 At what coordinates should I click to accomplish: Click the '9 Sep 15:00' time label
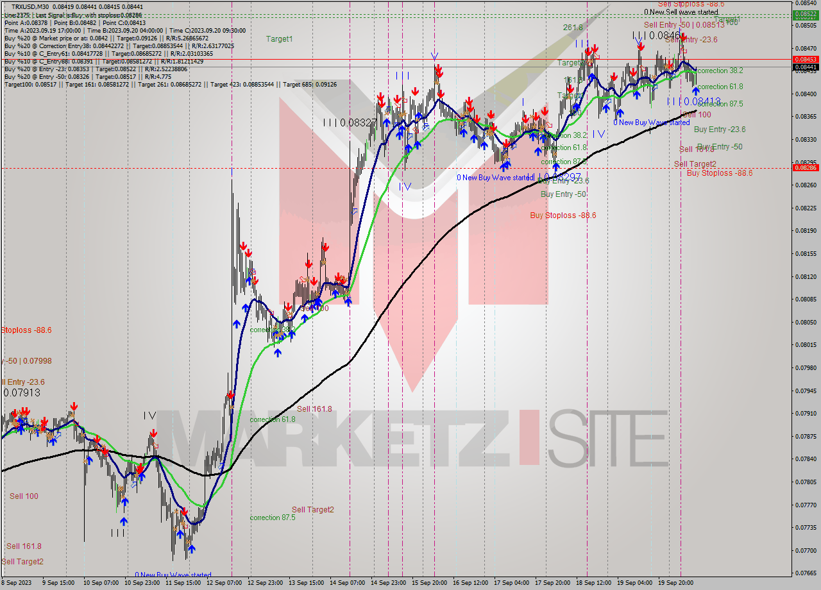(58, 583)
